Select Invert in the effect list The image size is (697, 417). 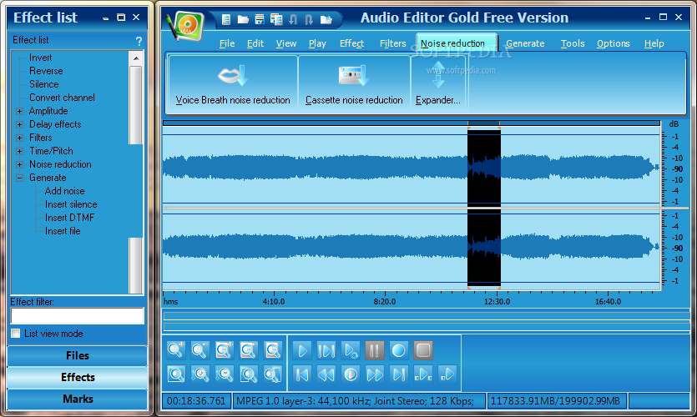(x=40, y=58)
